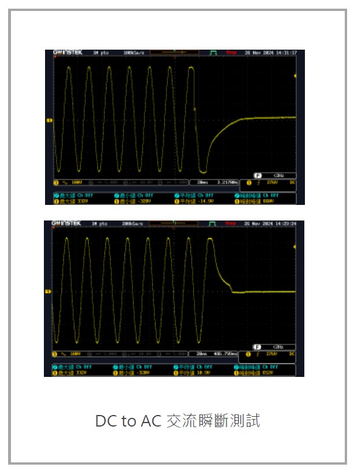Viewport: 354px width, 471px height.
Task: Select the peak-to-peak 660V measurement in top scope
Action: [x=259, y=201]
